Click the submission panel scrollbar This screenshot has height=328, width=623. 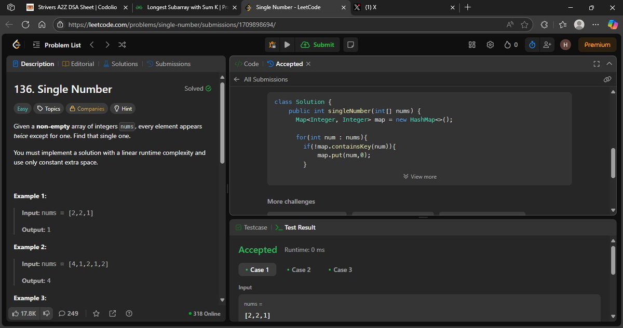[x=613, y=163]
